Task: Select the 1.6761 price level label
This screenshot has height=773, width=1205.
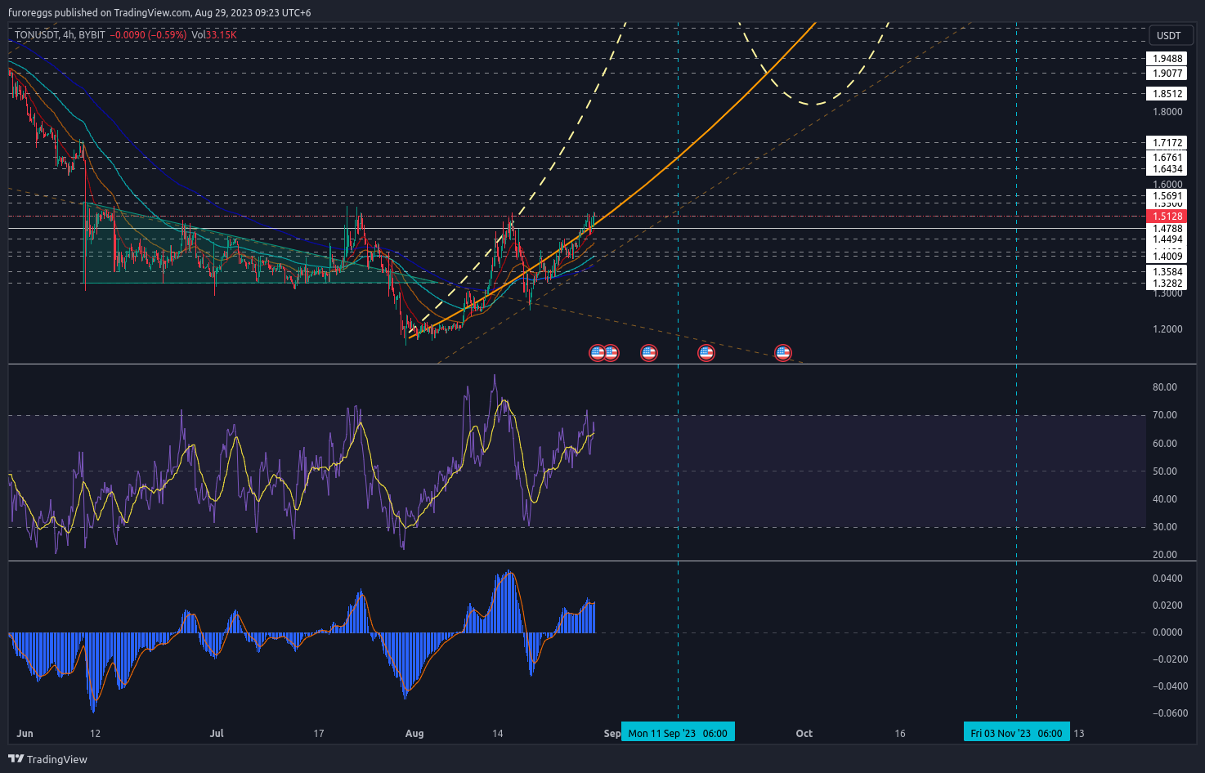Action: point(1167,158)
